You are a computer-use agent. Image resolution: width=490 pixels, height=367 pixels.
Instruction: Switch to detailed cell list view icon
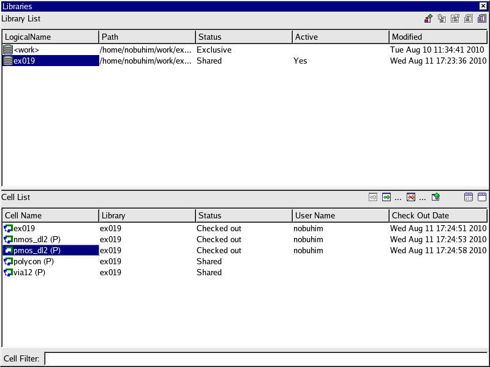tap(469, 197)
